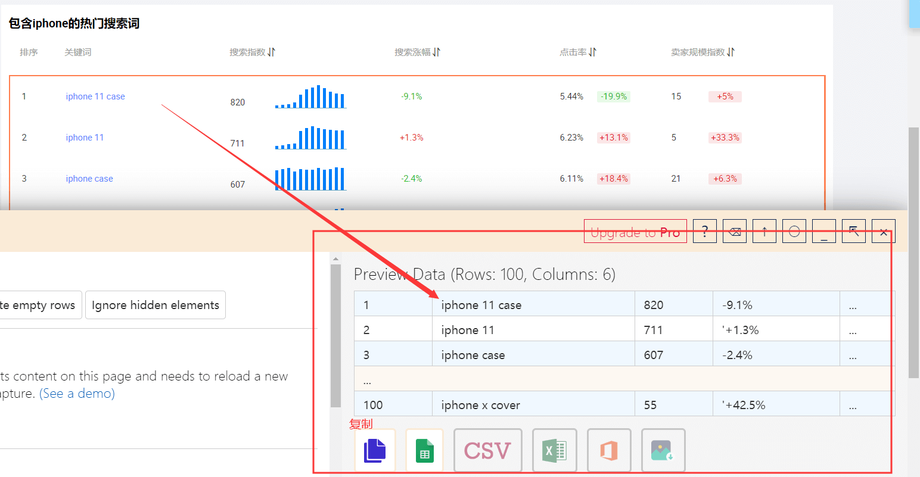The width and height of the screenshot is (920, 477).
Task: Open the See a demo link
Action: (77, 394)
